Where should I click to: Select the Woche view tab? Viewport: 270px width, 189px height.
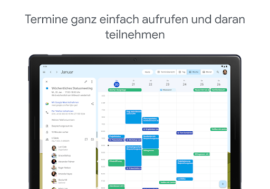pyautogui.click(x=194, y=72)
